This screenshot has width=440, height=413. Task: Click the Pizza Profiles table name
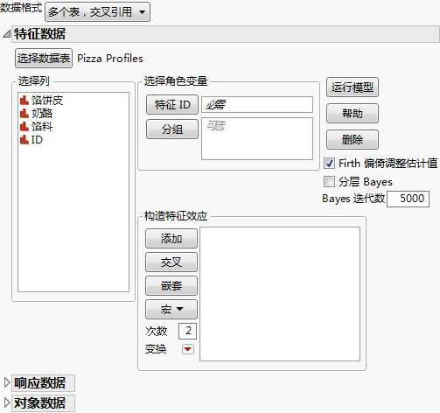click(x=110, y=59)
